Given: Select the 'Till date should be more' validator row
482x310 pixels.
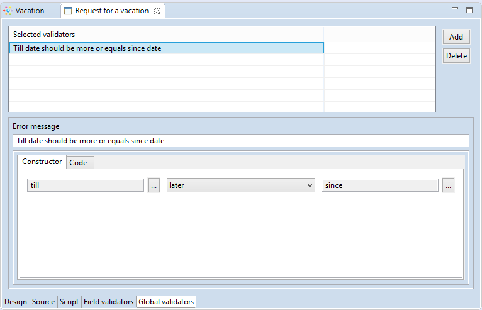Looking at the screenshot, I should pos(166,48).
